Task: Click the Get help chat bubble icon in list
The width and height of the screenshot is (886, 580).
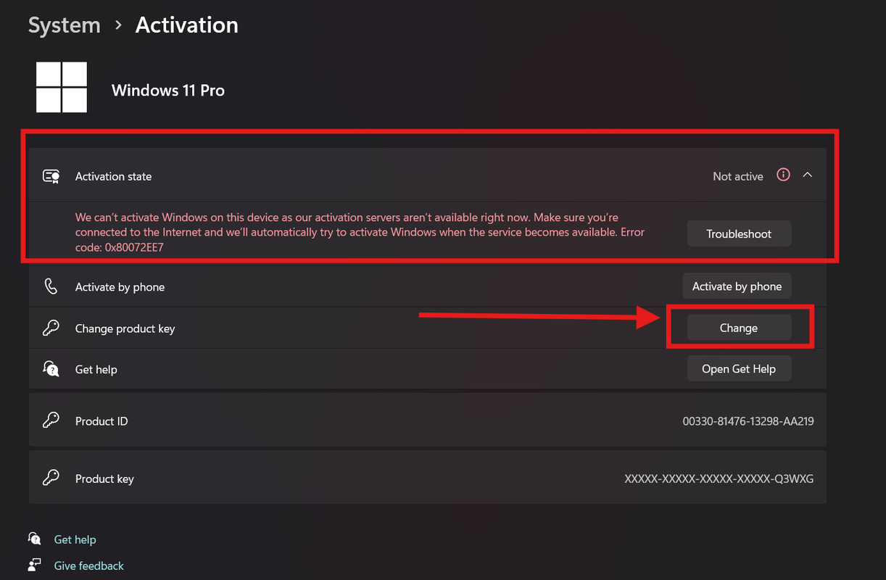Action: (x=51, y=369)
